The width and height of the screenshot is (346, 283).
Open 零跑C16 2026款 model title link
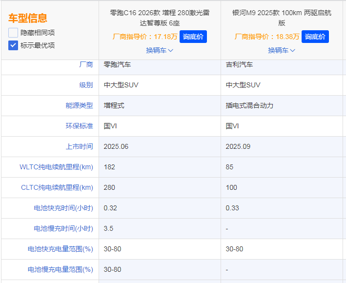(x=160, y=18)
